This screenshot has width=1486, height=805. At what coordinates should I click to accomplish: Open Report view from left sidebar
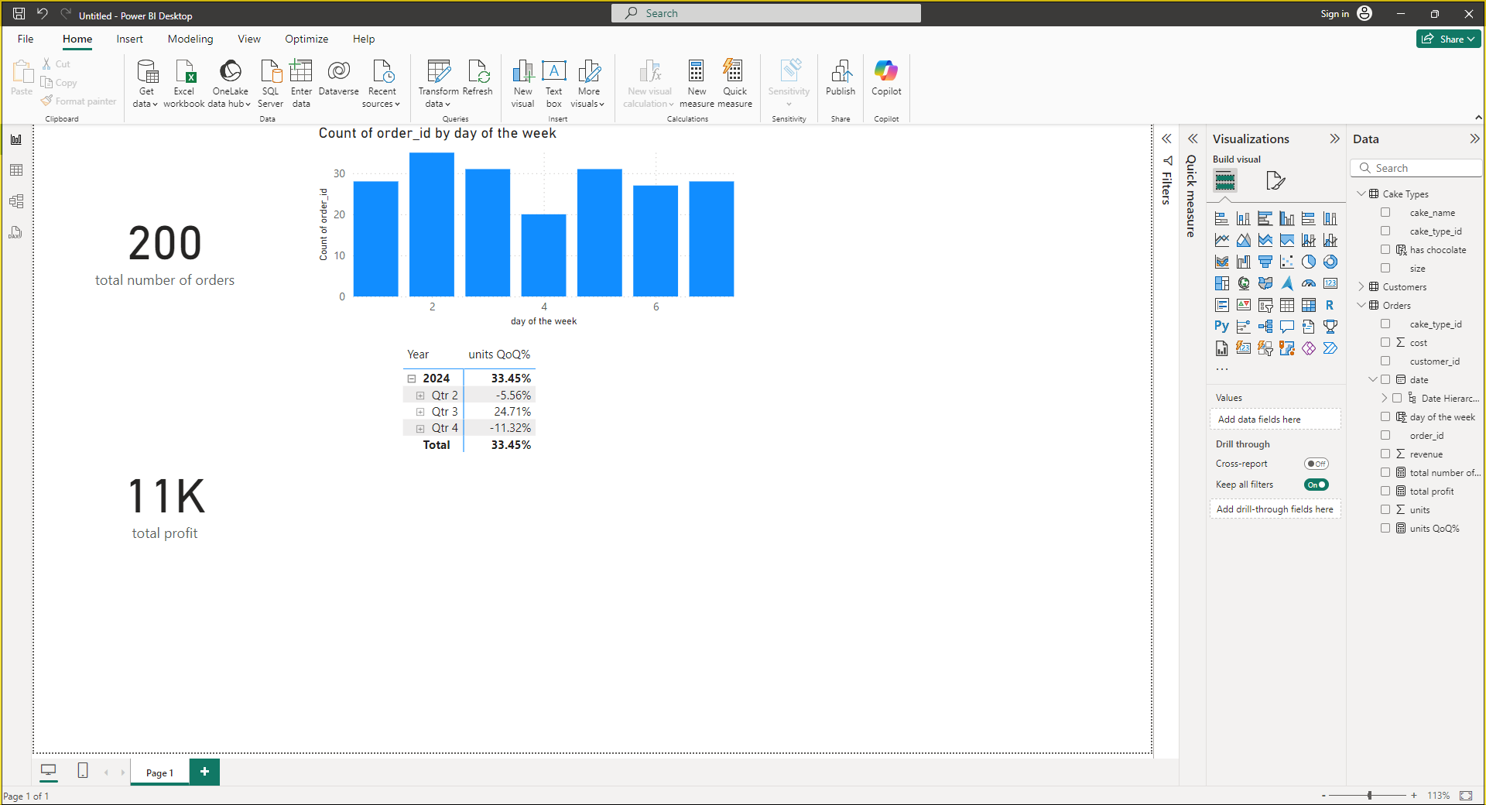point(16,139)
